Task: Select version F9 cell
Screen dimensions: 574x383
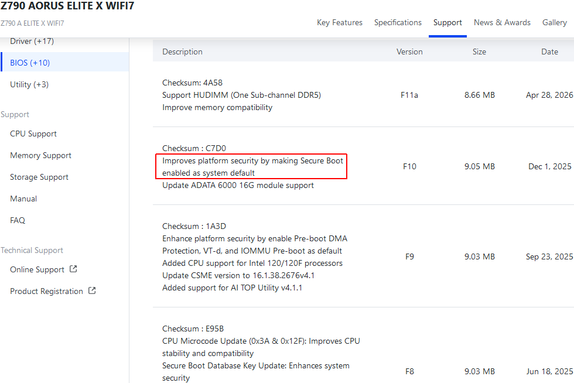Action: 409,257
